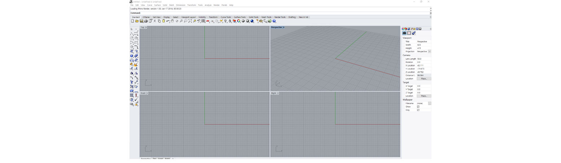Open the Dimension menu
This screenshot has height=163, width=561.
click(x=180, y=5)
